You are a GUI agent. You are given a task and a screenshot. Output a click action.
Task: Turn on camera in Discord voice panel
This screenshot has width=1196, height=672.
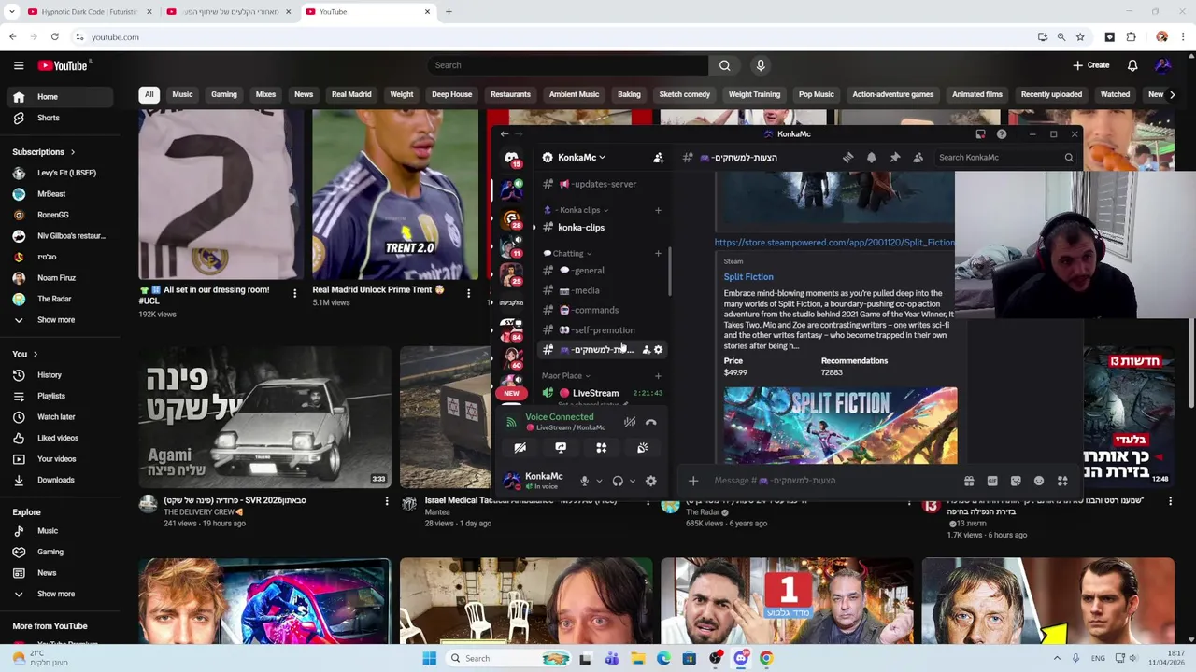pos(520,448)
